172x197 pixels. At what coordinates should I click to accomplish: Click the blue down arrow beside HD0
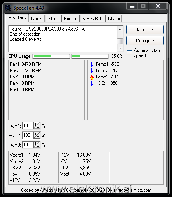point(92,83)
